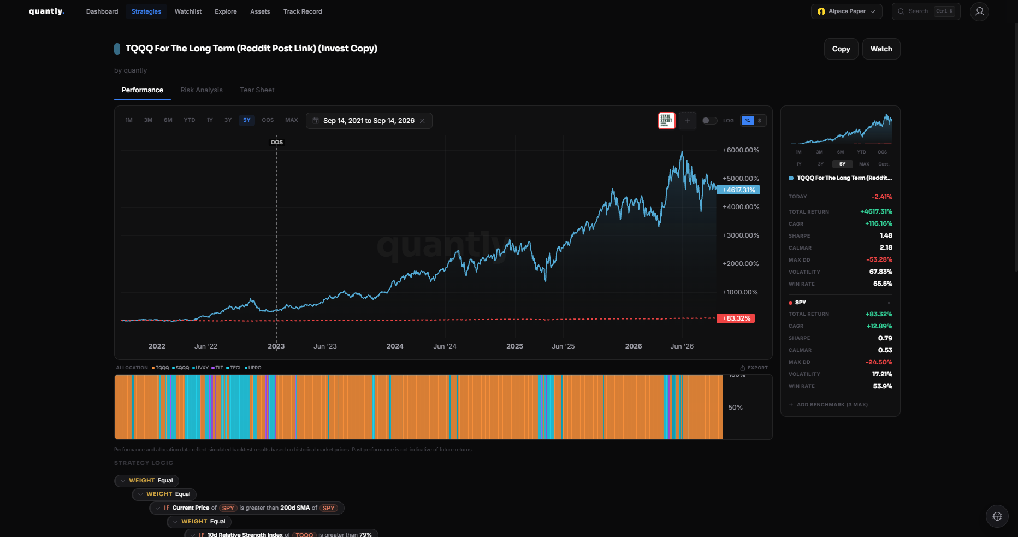Select the 3Y chart range

pyautogui.click(x=228, y=120)
